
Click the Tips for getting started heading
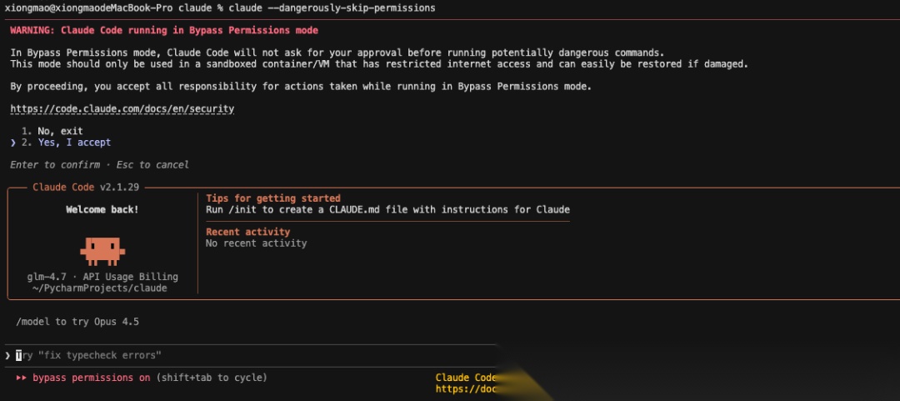pyautogui.click(x=273, y=198)
